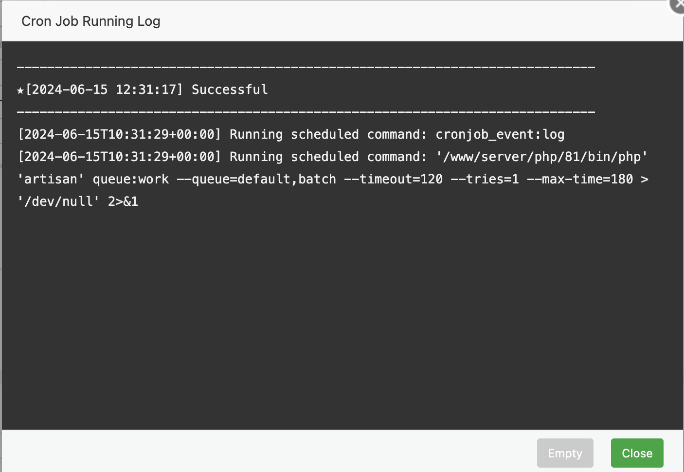Clear the log with the Empty button
Viewport: 684px width, 472px height.
[565, 453]
